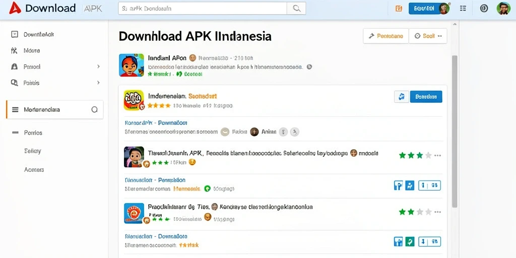Screen dimensions: 516x258
Task: Click the first blue square icon in Tianaadon row
Action: coord(398,185)
